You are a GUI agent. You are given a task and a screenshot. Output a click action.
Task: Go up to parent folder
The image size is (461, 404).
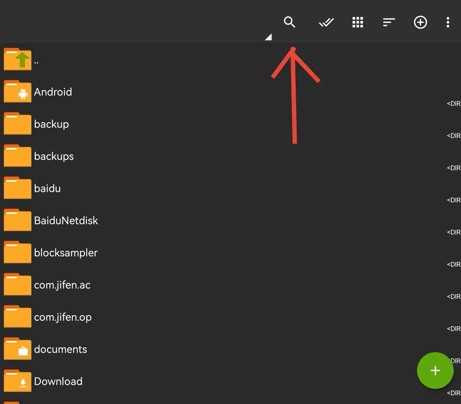pyautogui.click(x=230, y=59)
